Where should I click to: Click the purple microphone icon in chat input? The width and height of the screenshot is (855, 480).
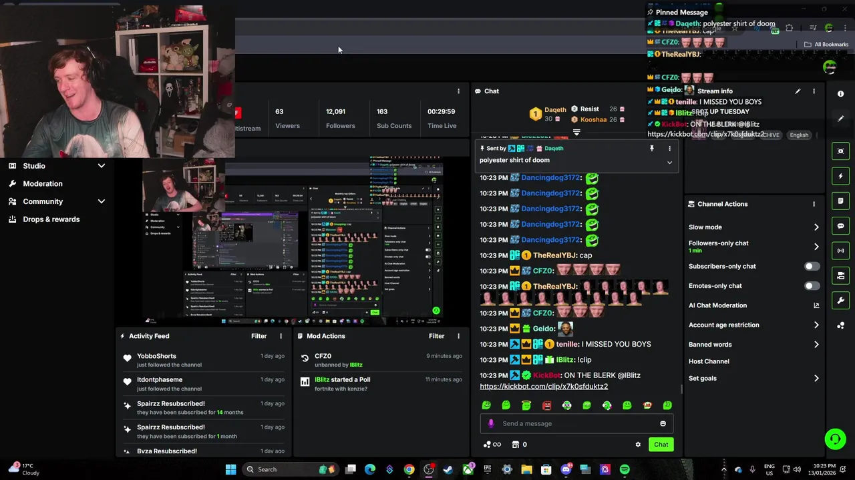(491, 423)
